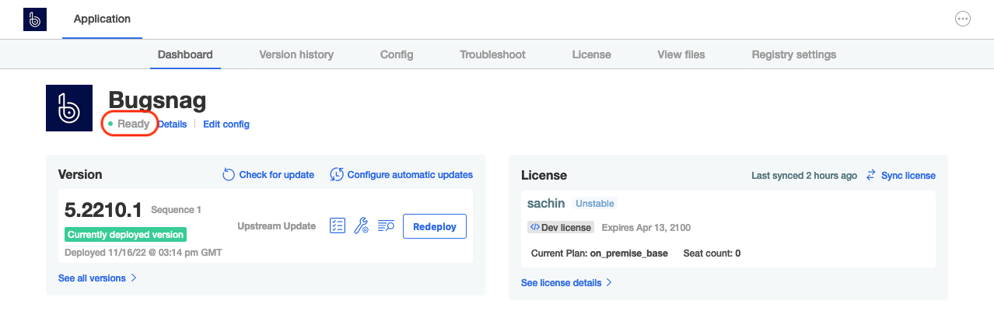Switch to the Dashboard tab
Viewport: 994px width, 311px height.
pyautogui.click(x=185, y=54)
